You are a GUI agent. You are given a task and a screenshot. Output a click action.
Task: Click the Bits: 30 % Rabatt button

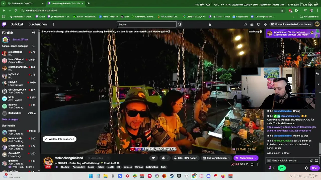[186, 158]
